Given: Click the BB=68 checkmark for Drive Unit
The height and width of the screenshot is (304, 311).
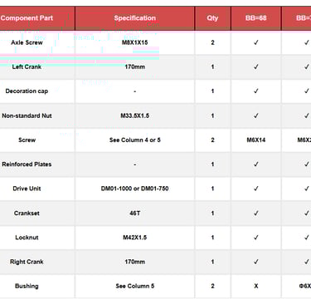Looking at the screenshot, I should 256,189.
